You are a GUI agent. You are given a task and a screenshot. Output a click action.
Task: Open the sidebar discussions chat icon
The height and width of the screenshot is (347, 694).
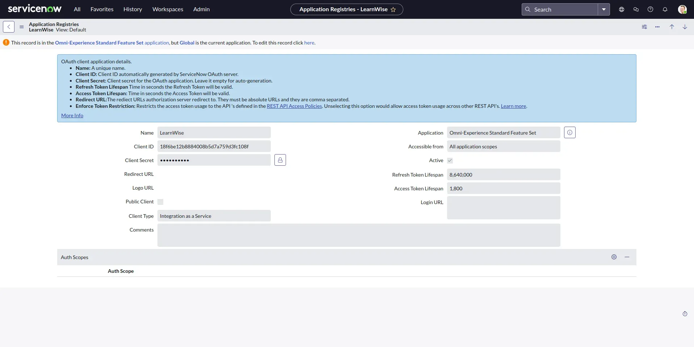[636, 9]
